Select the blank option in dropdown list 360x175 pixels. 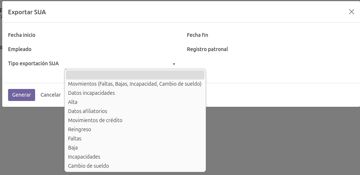(135, 75)
